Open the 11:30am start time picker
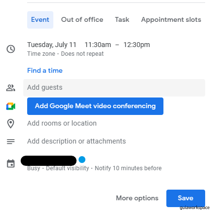210x210 pixels. pos(98,45)
